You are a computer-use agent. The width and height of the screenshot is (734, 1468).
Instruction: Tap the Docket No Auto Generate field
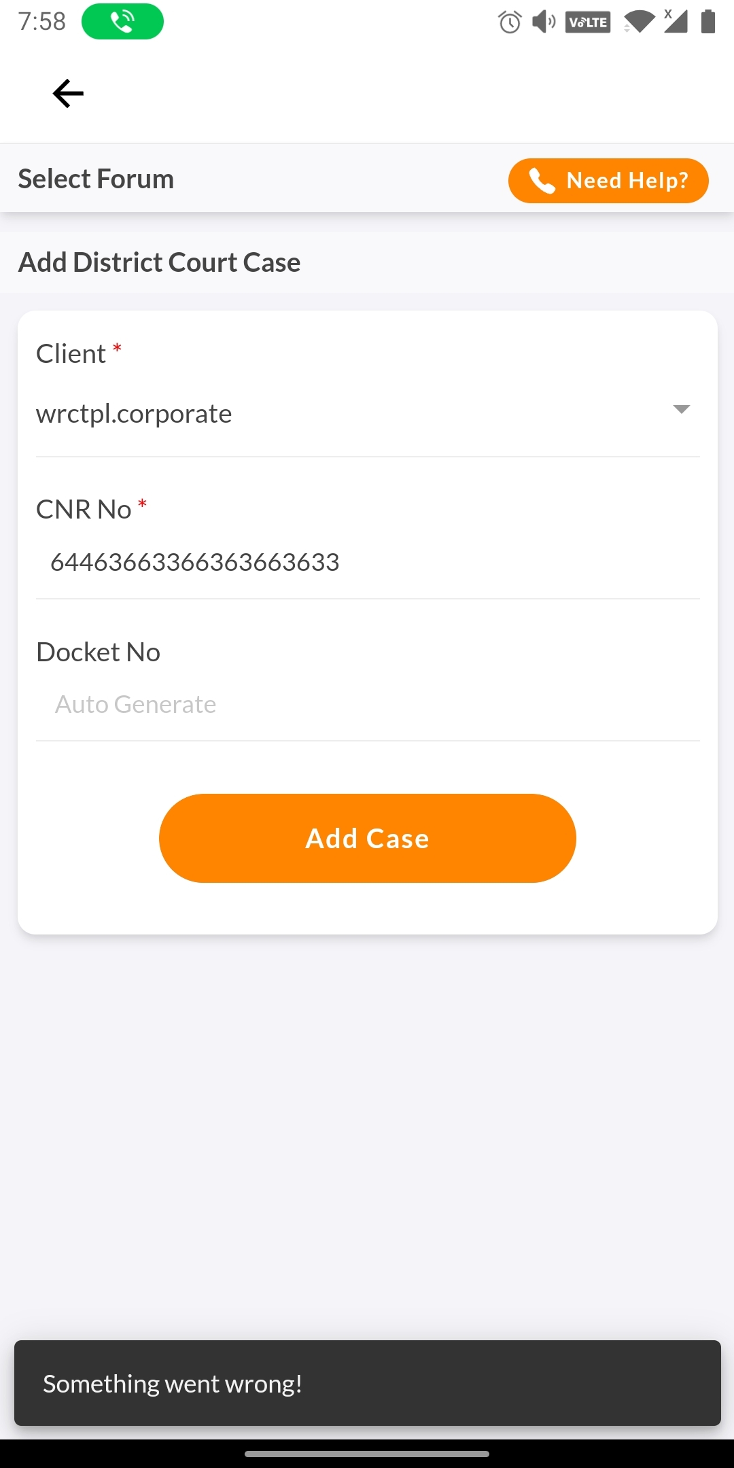click(x=367, y=705)
